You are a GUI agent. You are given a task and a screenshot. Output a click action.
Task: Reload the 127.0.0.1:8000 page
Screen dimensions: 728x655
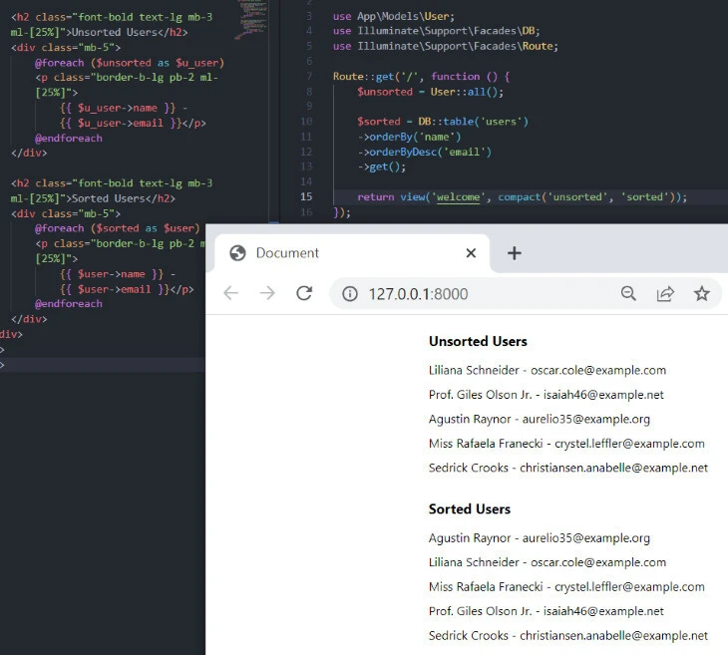pyautogui.click(x=304, y=293)
